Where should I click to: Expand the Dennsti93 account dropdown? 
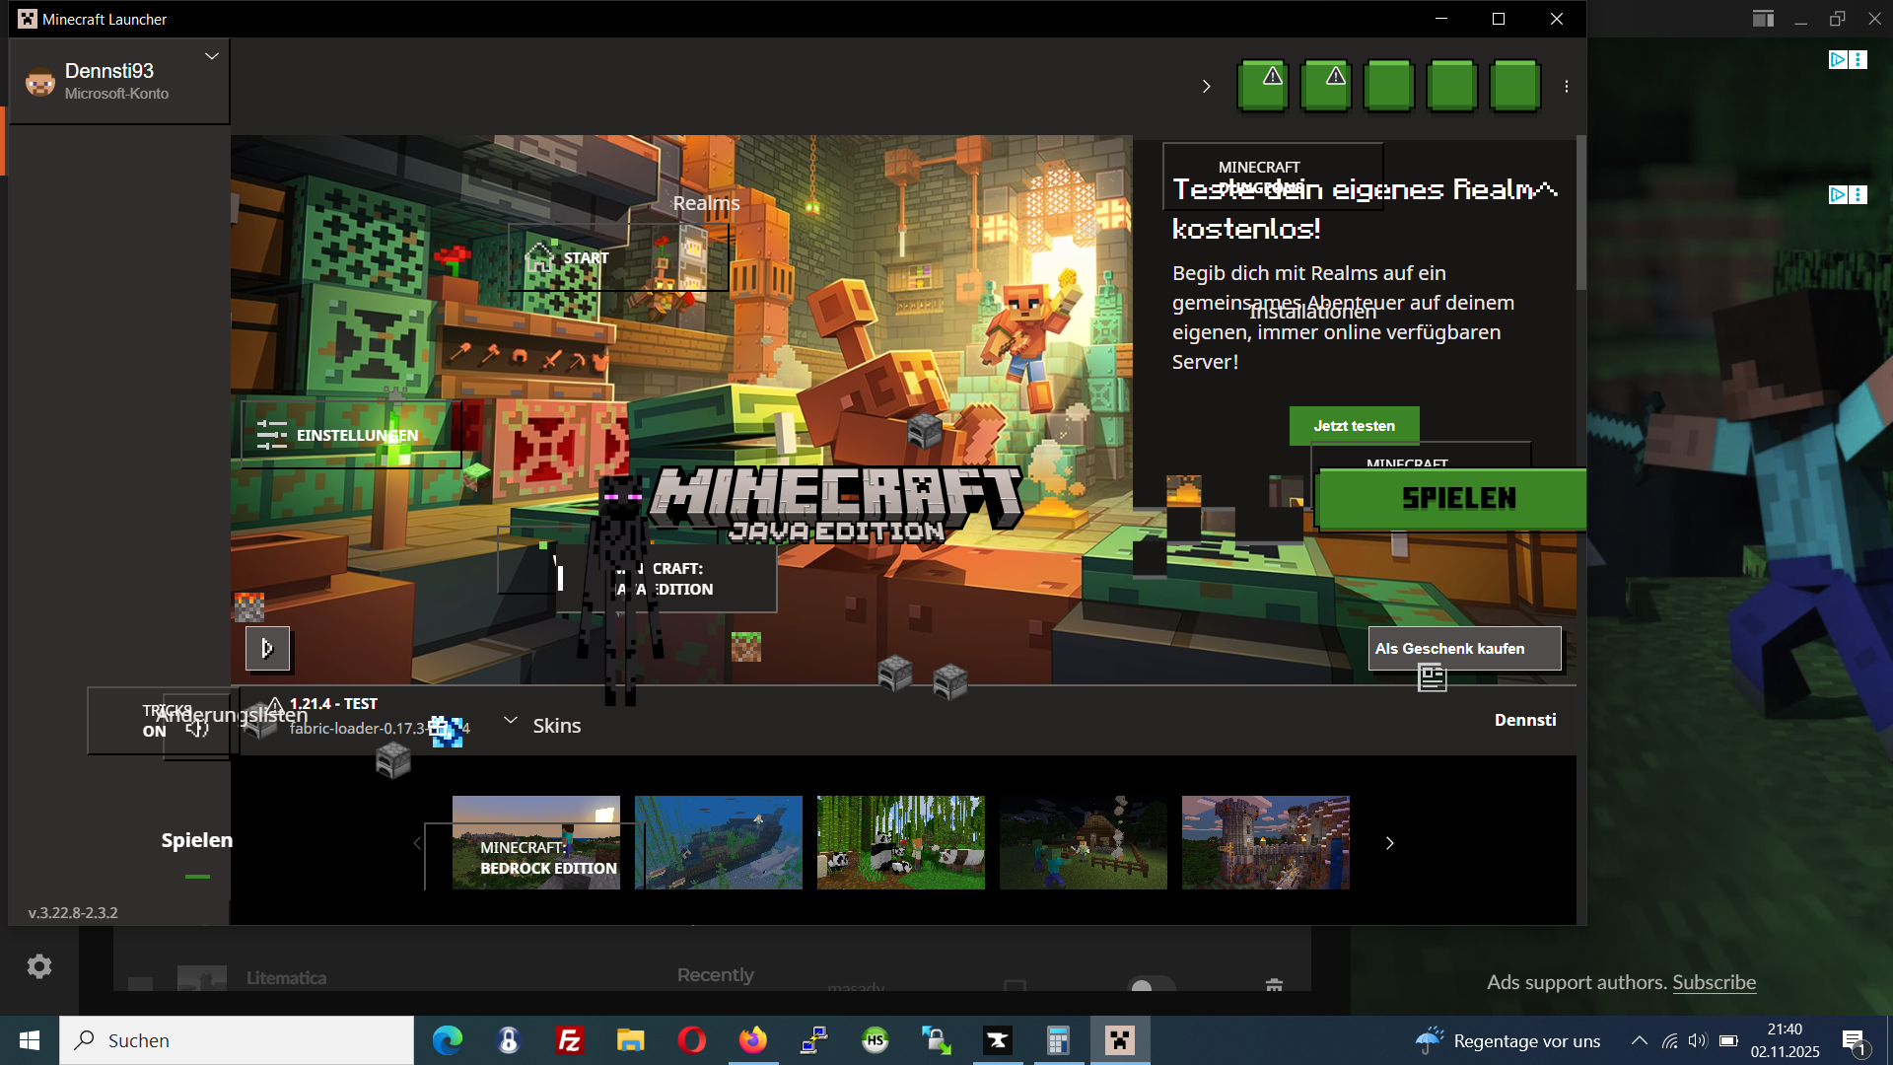(x=211, y=57)
